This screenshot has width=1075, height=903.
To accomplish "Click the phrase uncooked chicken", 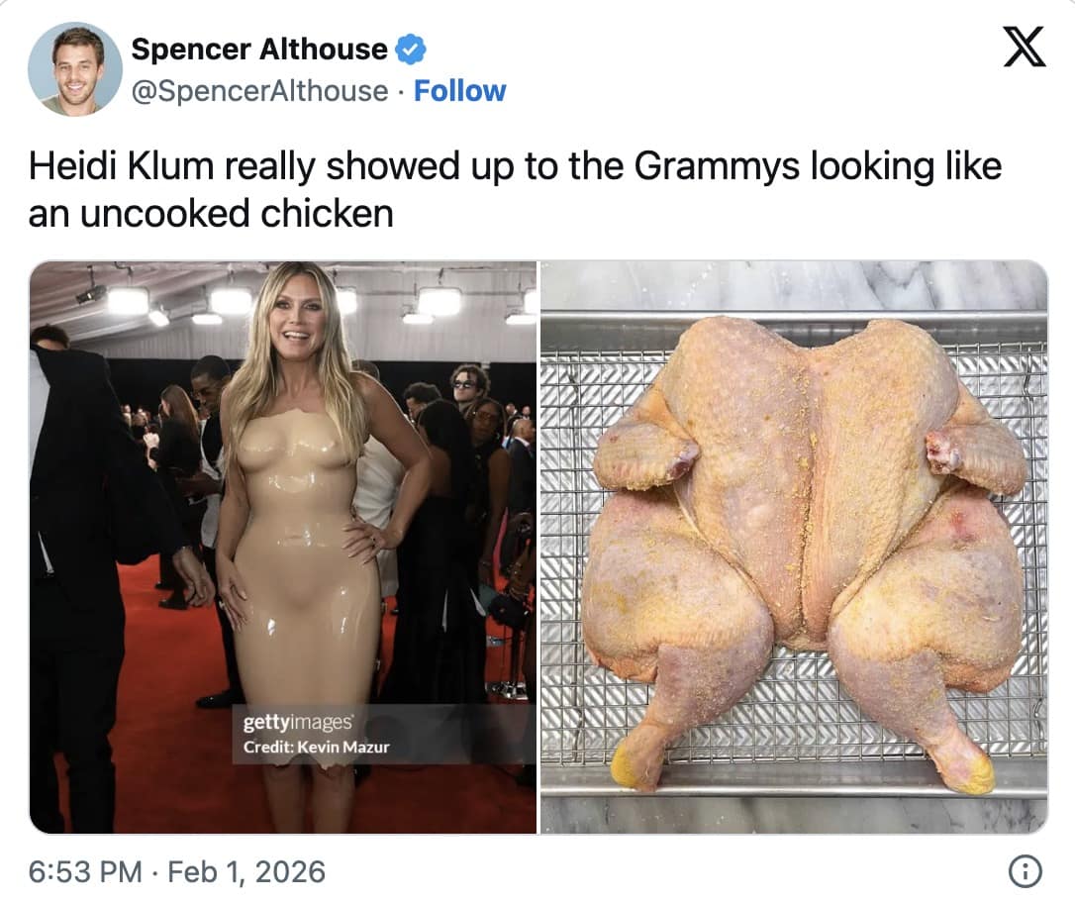I will point(238,213).
